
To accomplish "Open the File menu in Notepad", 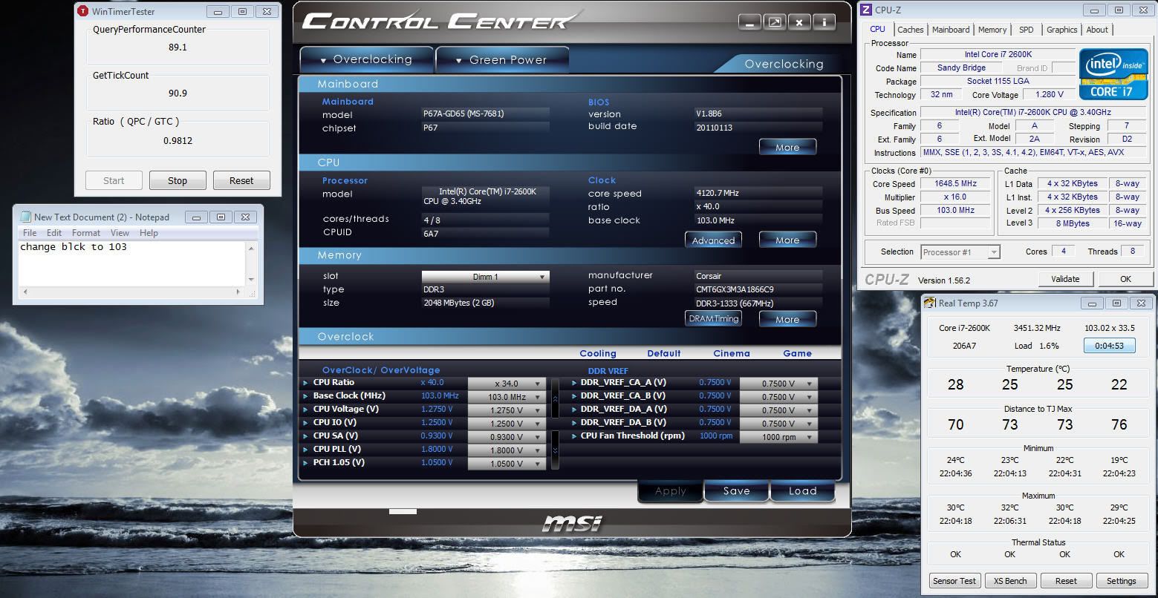I will point(30,233).
